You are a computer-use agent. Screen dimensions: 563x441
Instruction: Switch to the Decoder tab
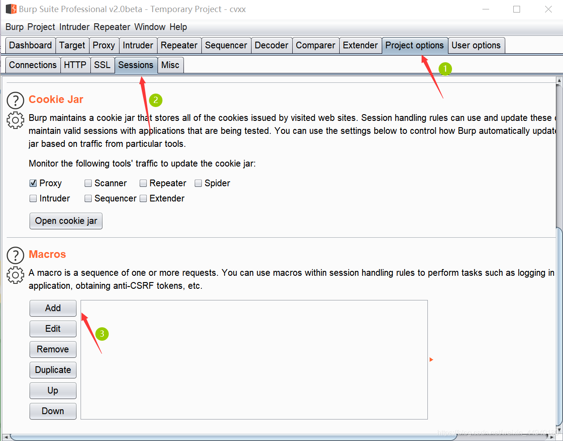[x=271, y=45]
